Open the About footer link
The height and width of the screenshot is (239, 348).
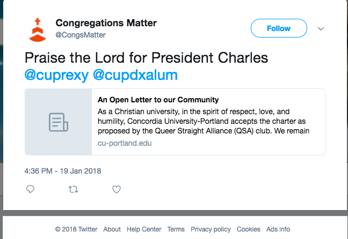click(112, 229)
